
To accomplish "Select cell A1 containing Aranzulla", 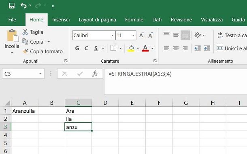I will tap(25, 111).
